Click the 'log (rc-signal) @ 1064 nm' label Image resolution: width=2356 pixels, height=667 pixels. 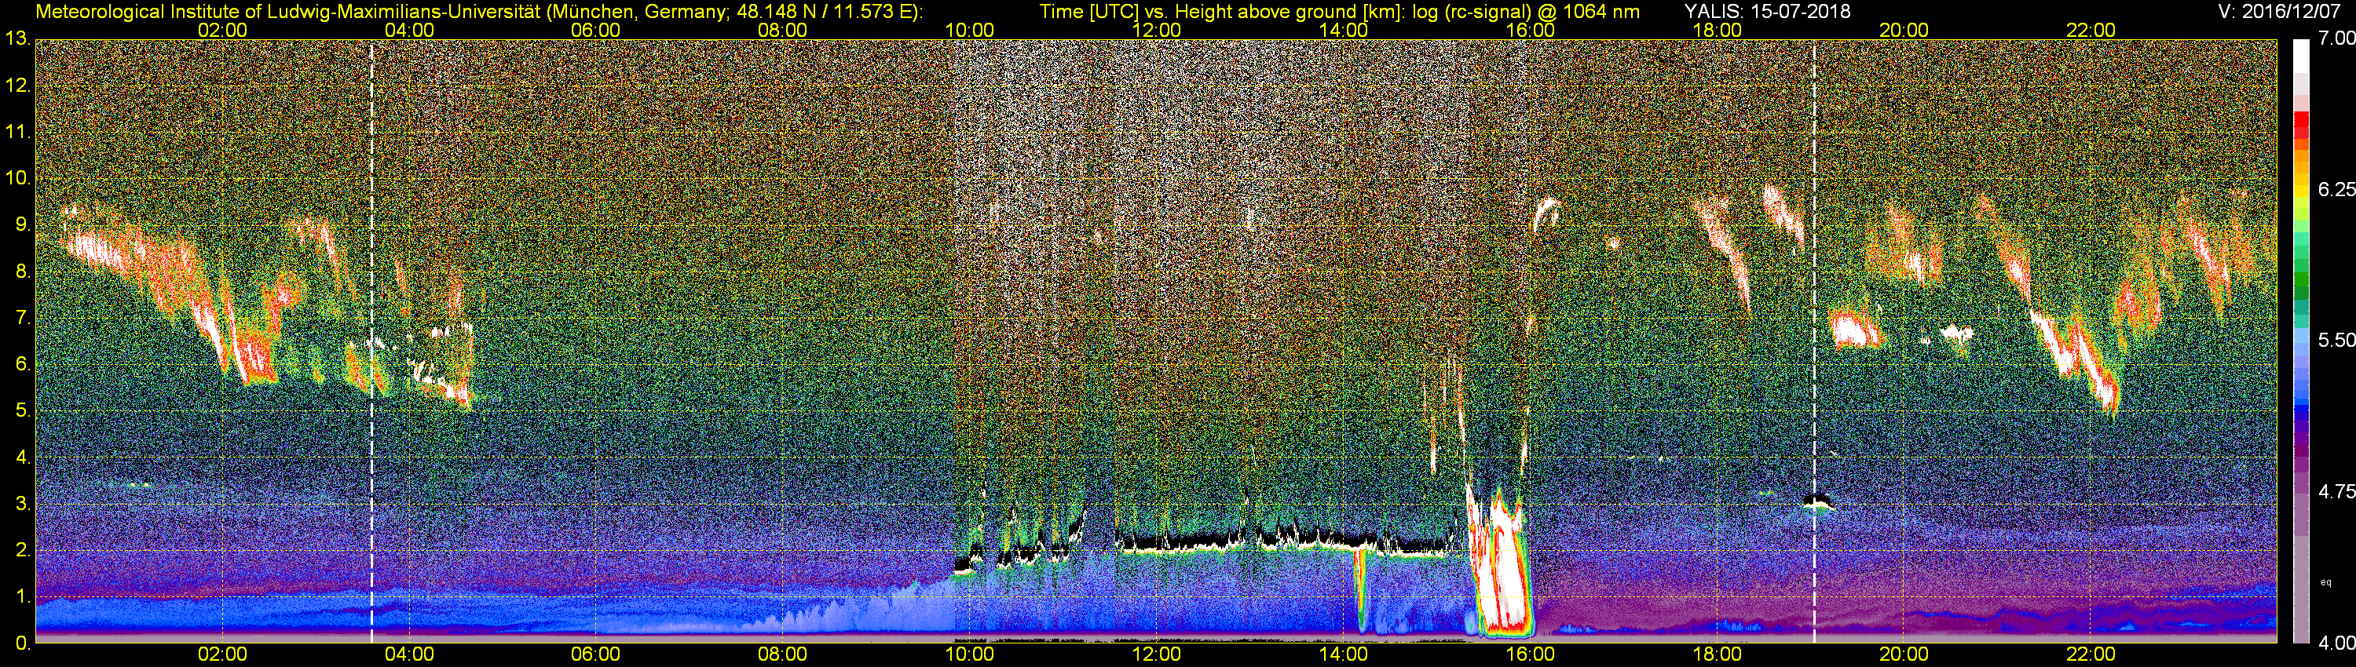click(x=1527, y=11)
